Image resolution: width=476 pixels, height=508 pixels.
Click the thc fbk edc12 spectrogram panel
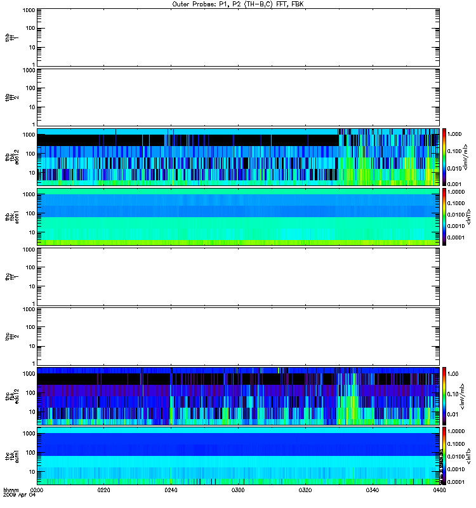(238, 396)
